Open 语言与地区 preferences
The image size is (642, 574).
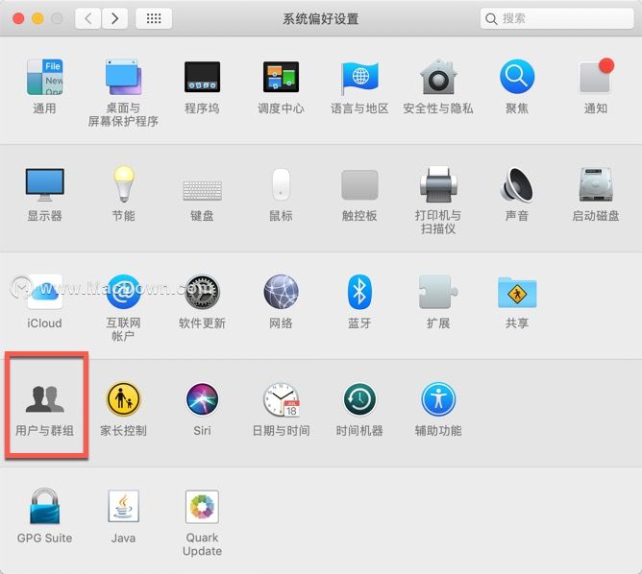pyautogui.click(x=359, y=77)
